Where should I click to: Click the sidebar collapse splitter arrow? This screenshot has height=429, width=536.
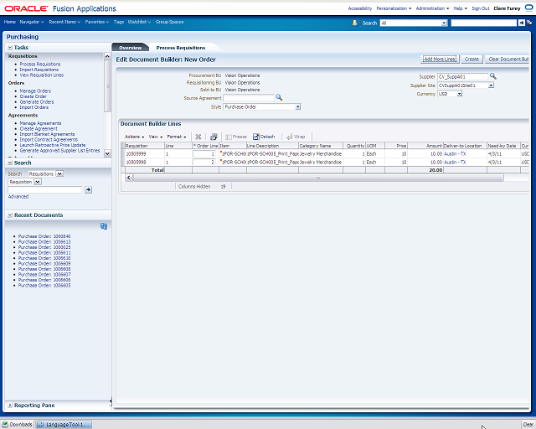(x=111, y=401)
